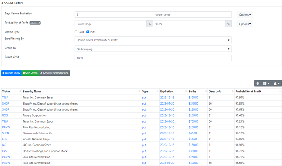Open TSLA ticker link with $390.00 strike
This screenshot has height=166, width=282.
click(x=5, y=98)
